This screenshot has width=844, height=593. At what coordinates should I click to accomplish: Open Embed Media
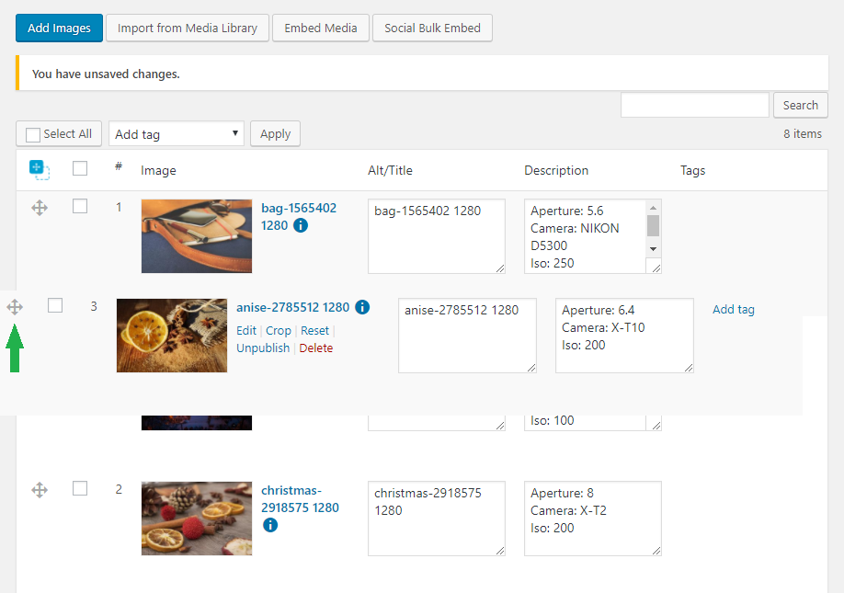click(321, 28)
